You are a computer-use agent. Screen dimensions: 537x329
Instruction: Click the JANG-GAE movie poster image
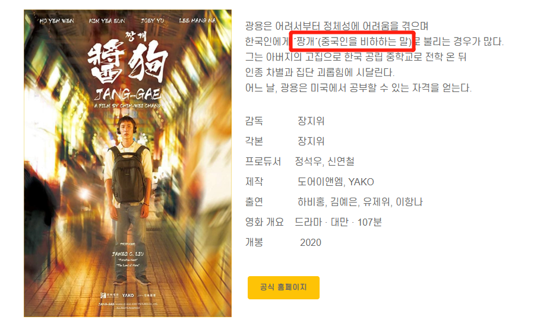click(x=128, y=163)
